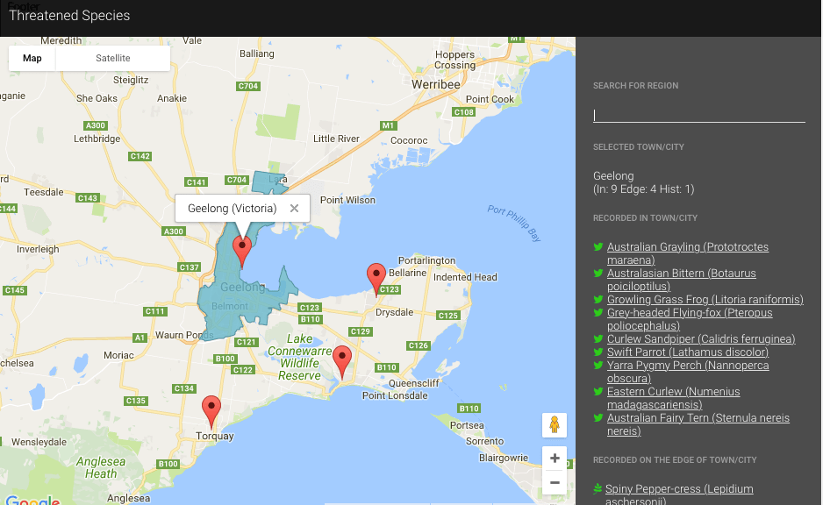Select the Street View pegman icon
This screenshot has width=823, height=505.
click(x=554, y=425)
